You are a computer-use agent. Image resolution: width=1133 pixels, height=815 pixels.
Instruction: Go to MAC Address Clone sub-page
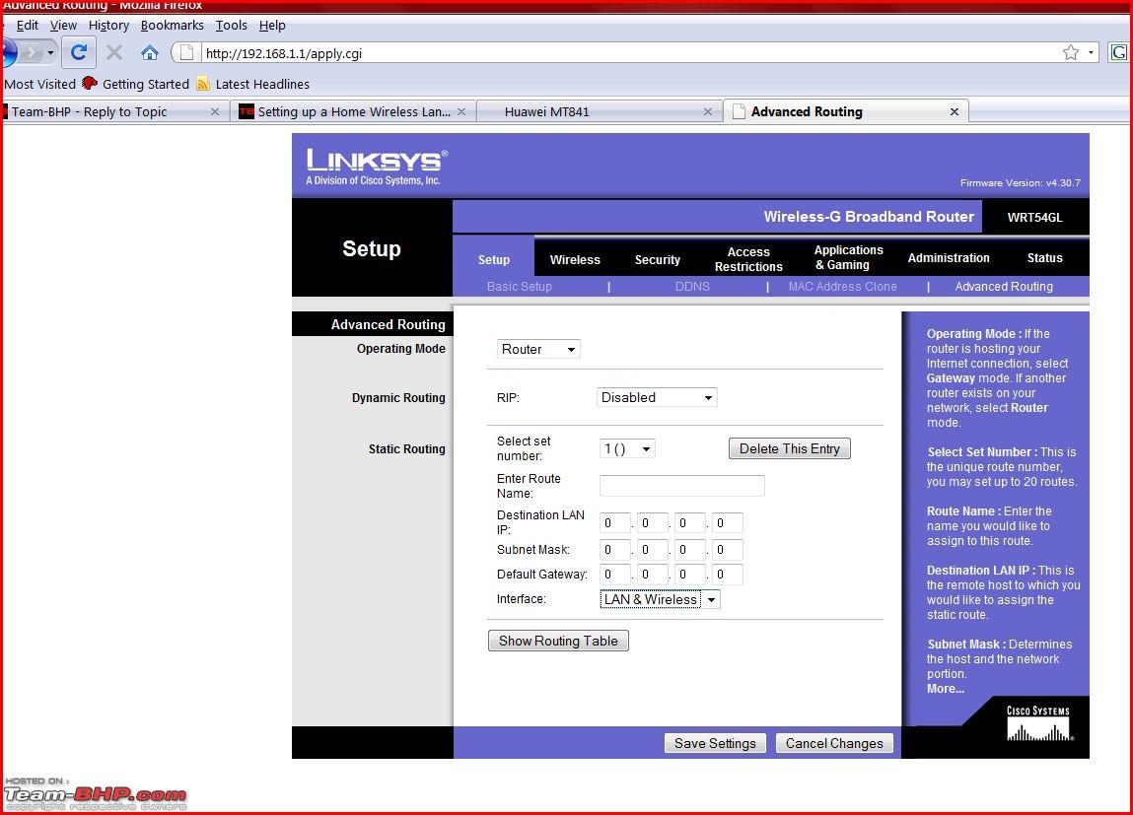(842, 287)
